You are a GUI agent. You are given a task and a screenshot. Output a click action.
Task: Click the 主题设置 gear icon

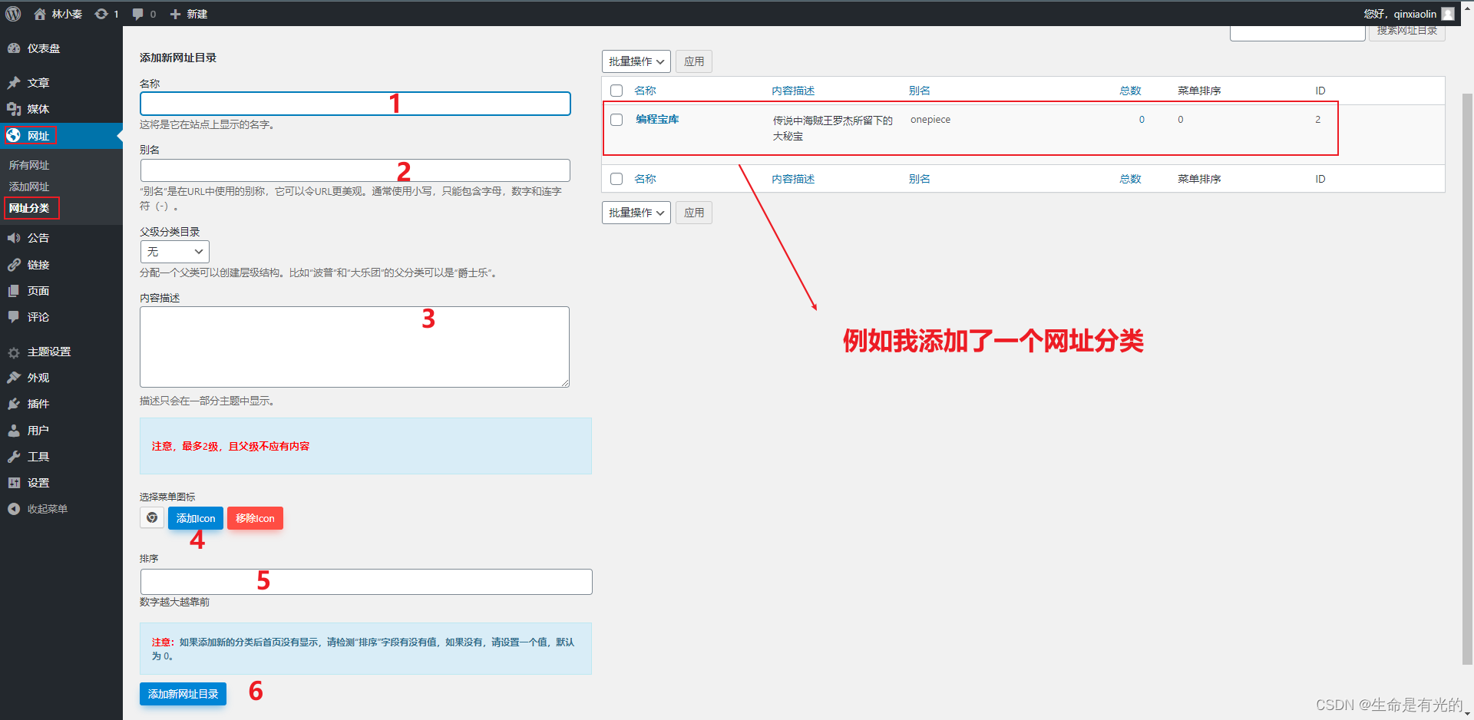pyautogui.click(x=14, y=352)
